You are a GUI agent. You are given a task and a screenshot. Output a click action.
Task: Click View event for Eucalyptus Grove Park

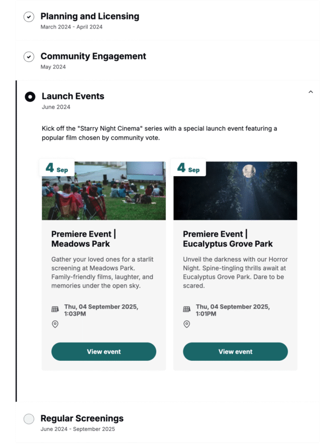pyautogui.click(x=235, y=352)
